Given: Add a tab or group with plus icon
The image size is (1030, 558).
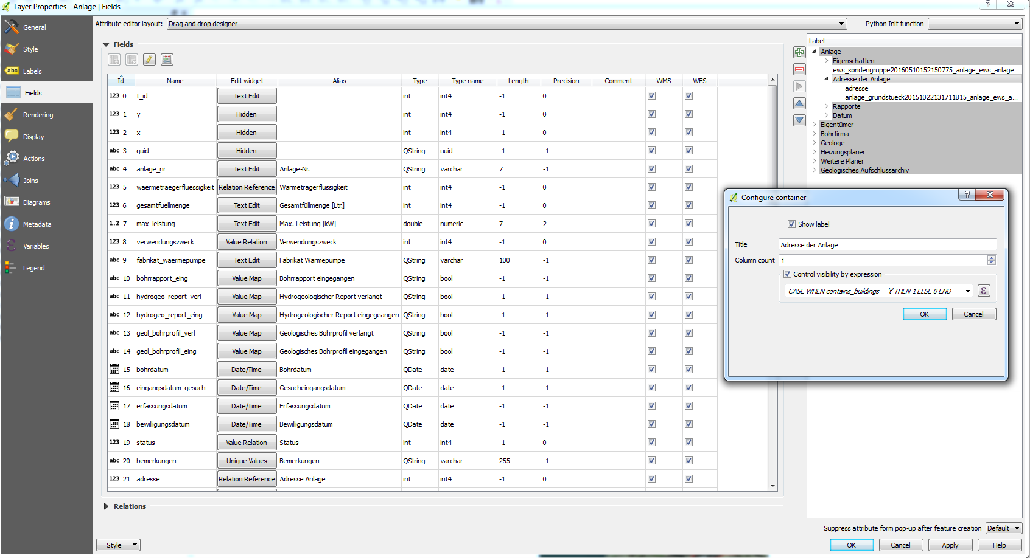Looking at the screenshot, I should point(799,52).
